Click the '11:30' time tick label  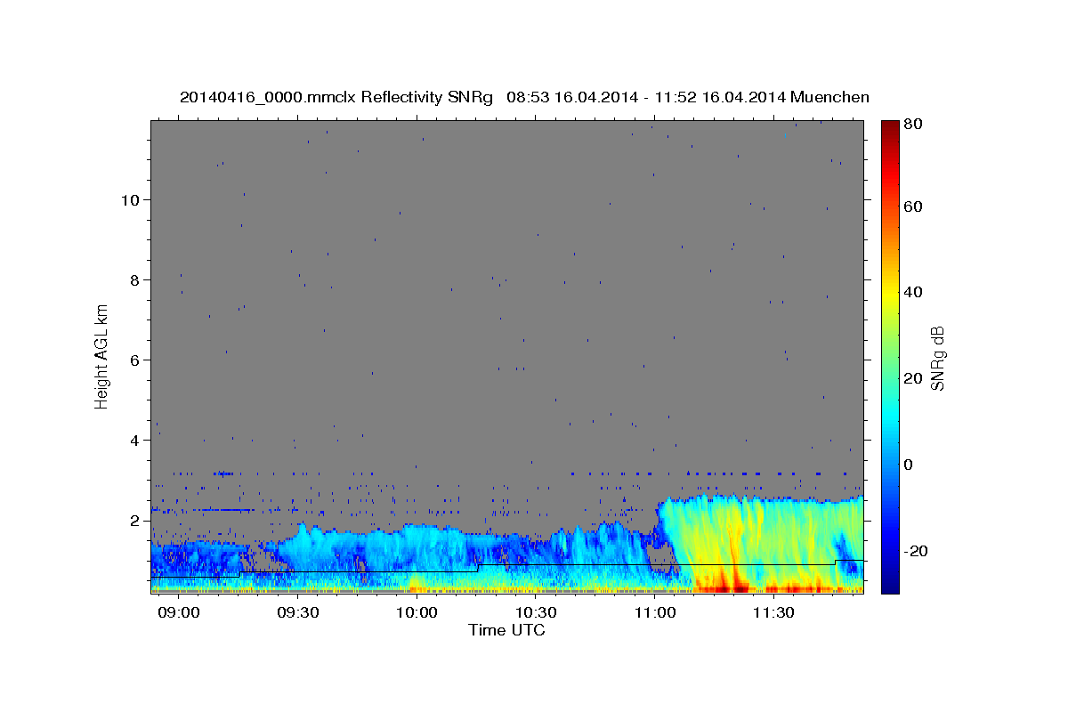tap(773, 612)
